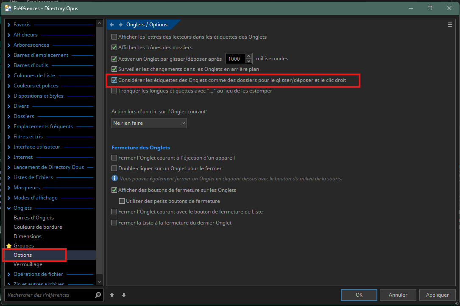Screen dimensions: 460x306
Task: Click the down arrow button below the settings panel
Action: click(124, 295)
